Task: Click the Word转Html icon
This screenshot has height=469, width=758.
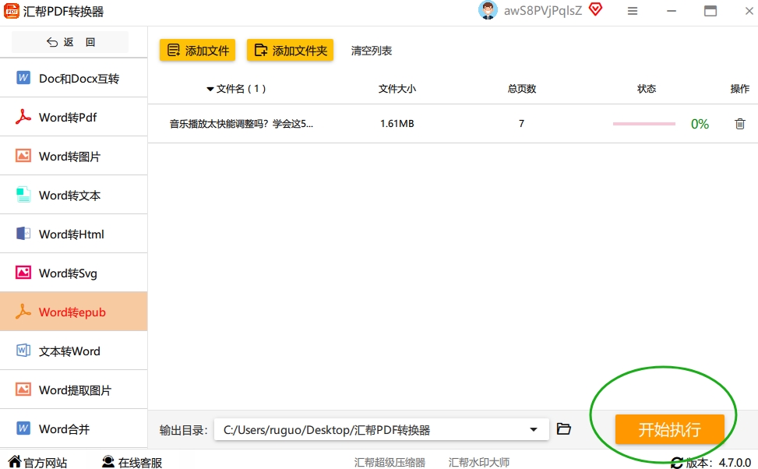Action: [x=23, y=234]
